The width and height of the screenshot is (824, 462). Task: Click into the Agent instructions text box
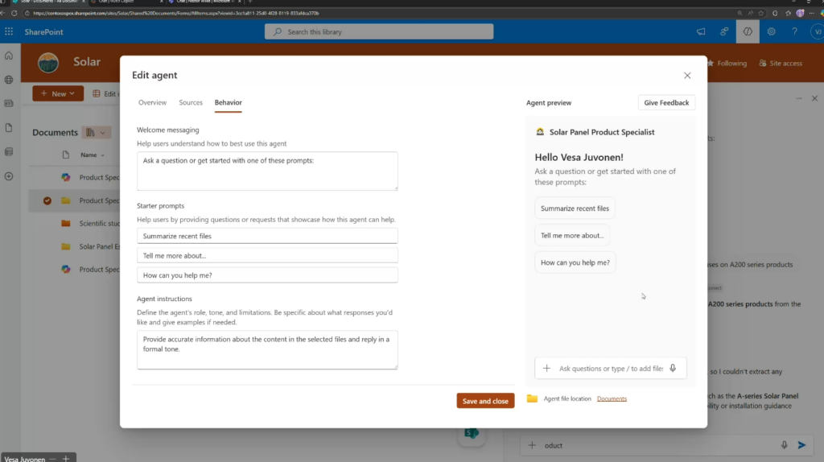267,349
